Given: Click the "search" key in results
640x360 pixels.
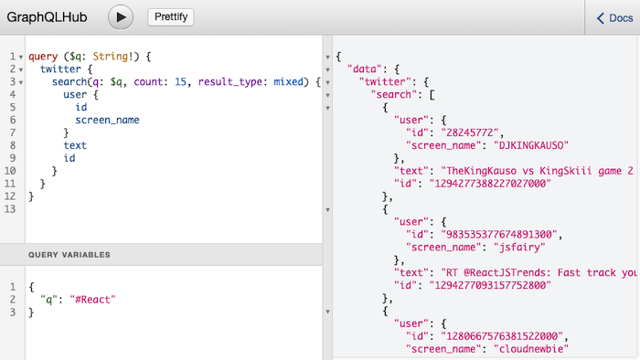Looking at the screenshot, I should click(393, 95).
